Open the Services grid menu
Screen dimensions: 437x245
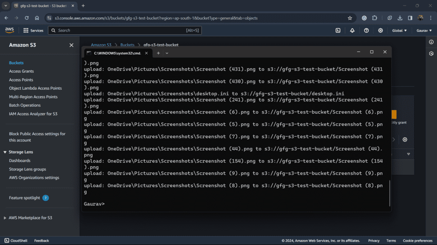point(33,31)
